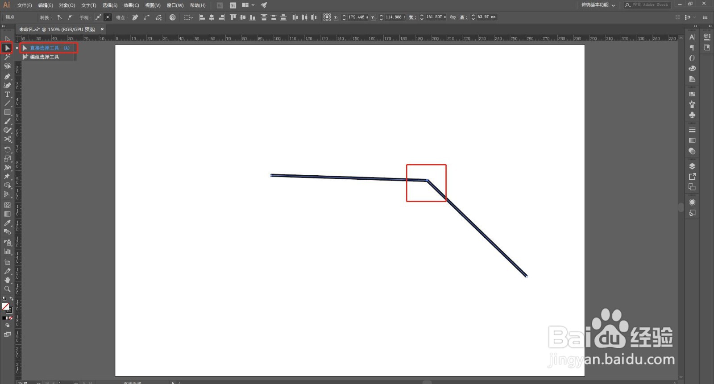Select the Curvature tool

(x=7, y=85)
